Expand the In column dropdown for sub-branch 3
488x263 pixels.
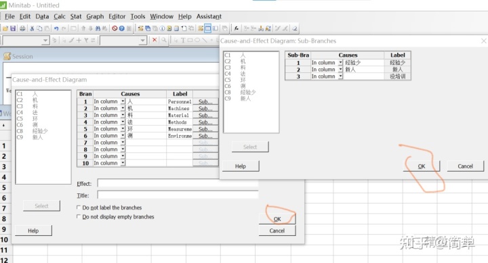(x=340, y=76)
